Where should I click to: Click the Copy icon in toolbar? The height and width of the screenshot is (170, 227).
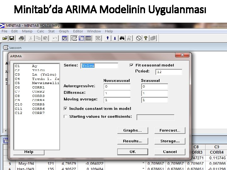[x=38, y=38]
